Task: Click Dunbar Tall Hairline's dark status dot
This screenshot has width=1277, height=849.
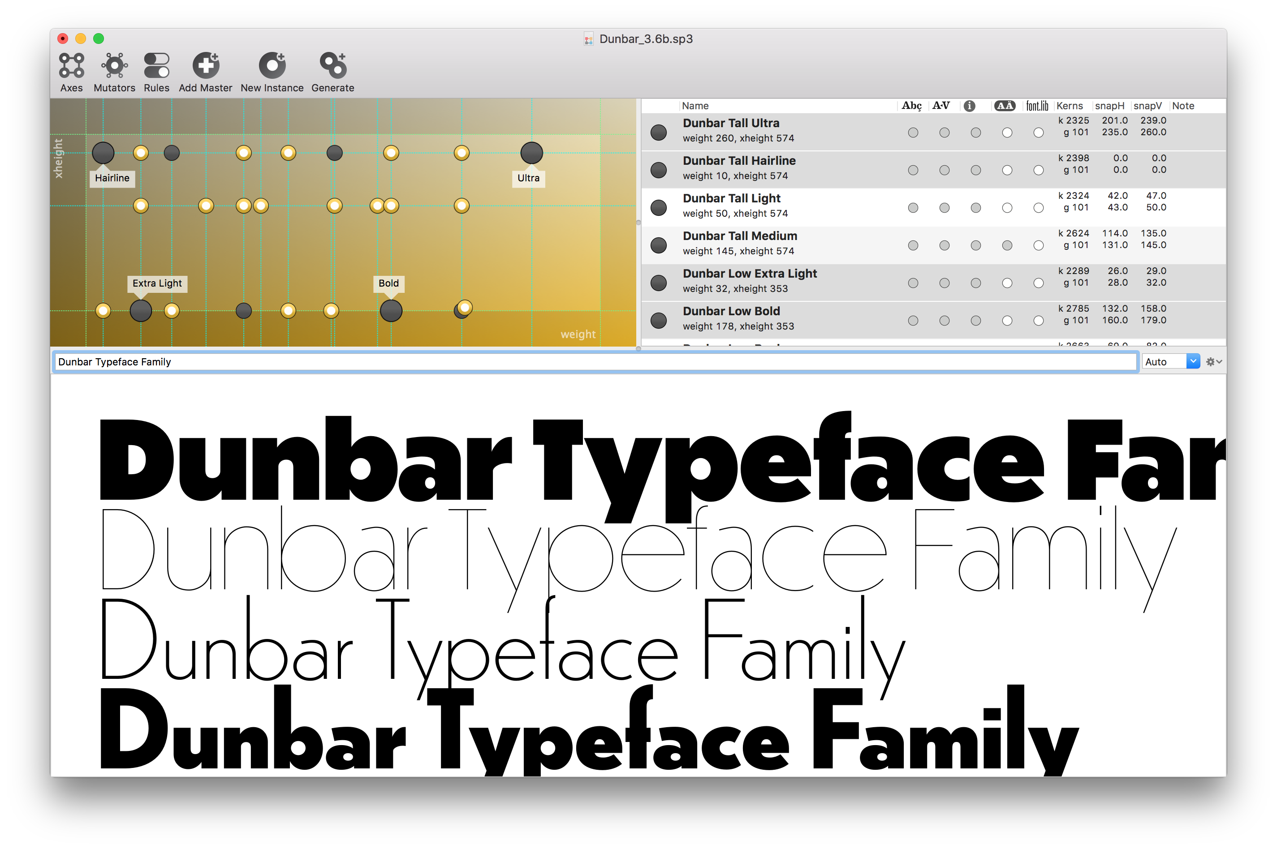Action: tap(658, 170)
